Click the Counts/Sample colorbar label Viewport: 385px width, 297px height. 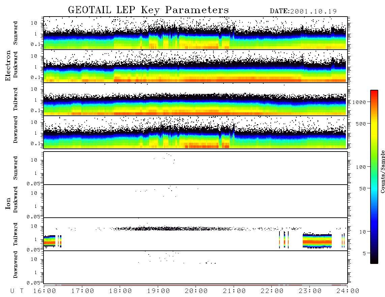pyautogui.click(x=382, y=171)
